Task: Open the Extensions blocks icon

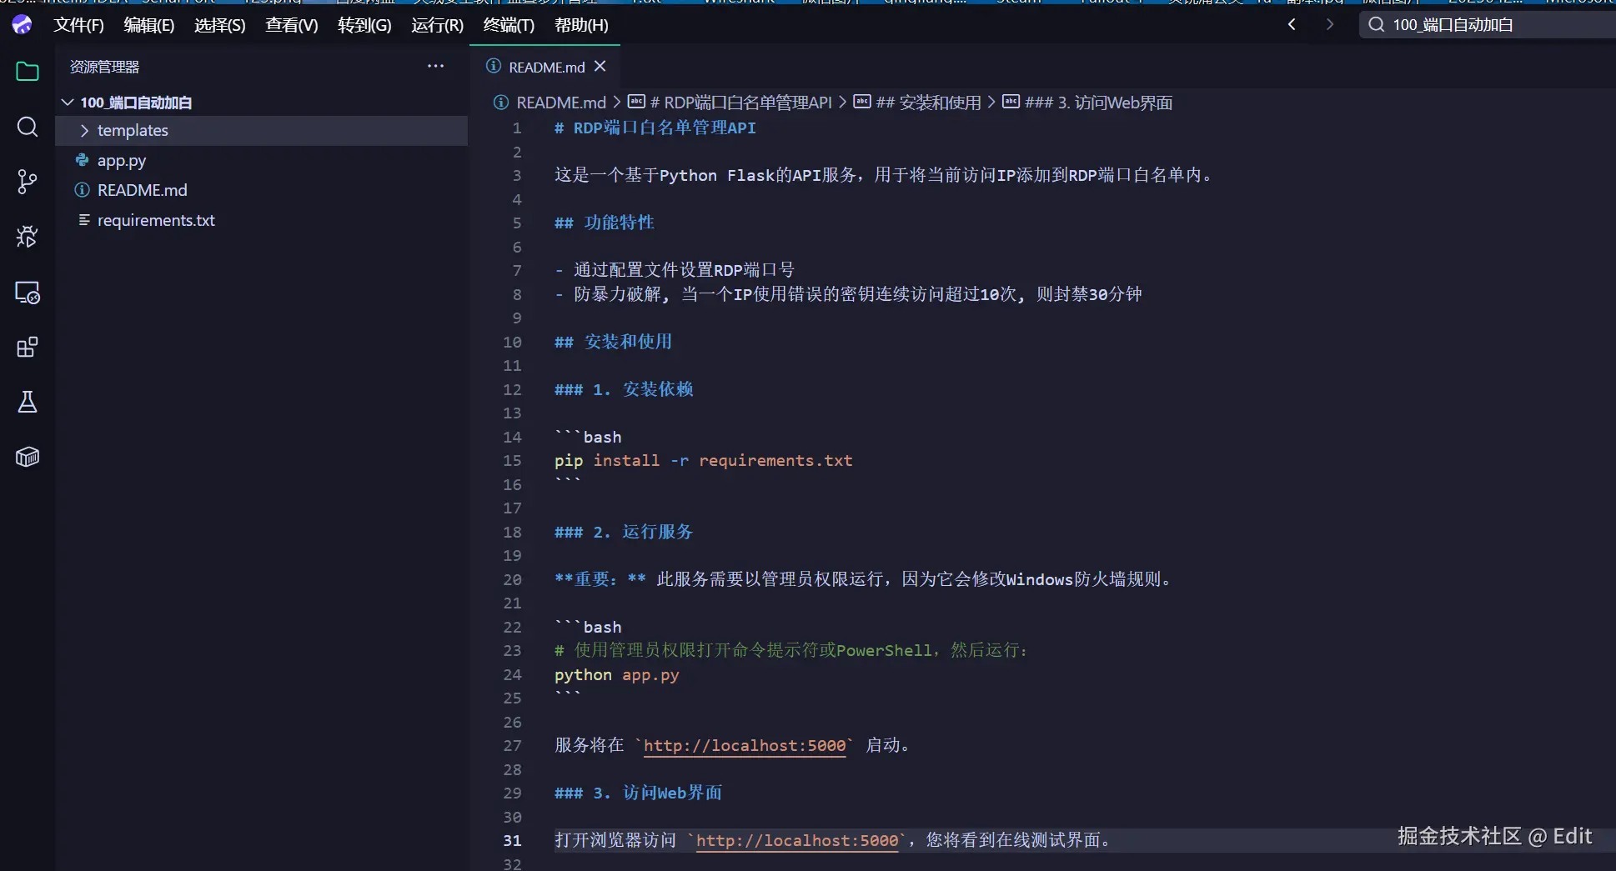Action: coord(28,347)
